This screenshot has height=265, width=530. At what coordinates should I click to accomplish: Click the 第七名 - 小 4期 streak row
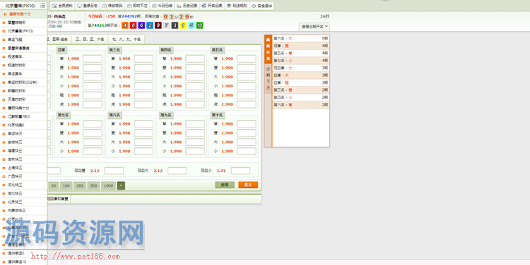(300, 61)
